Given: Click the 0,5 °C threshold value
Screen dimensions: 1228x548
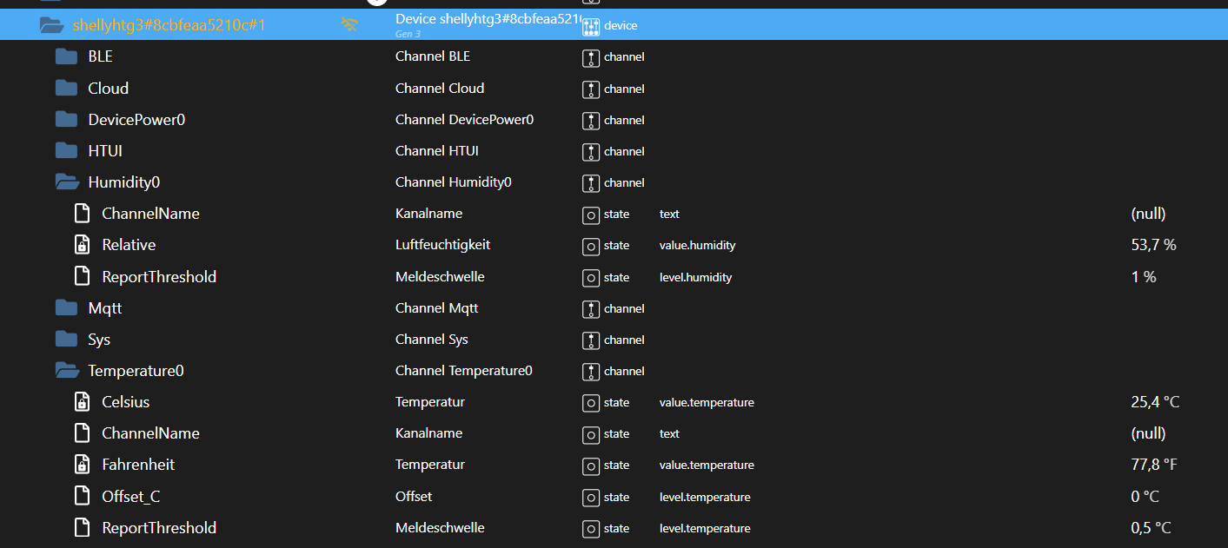Looking at the screenshot, I should (1151, 528).
